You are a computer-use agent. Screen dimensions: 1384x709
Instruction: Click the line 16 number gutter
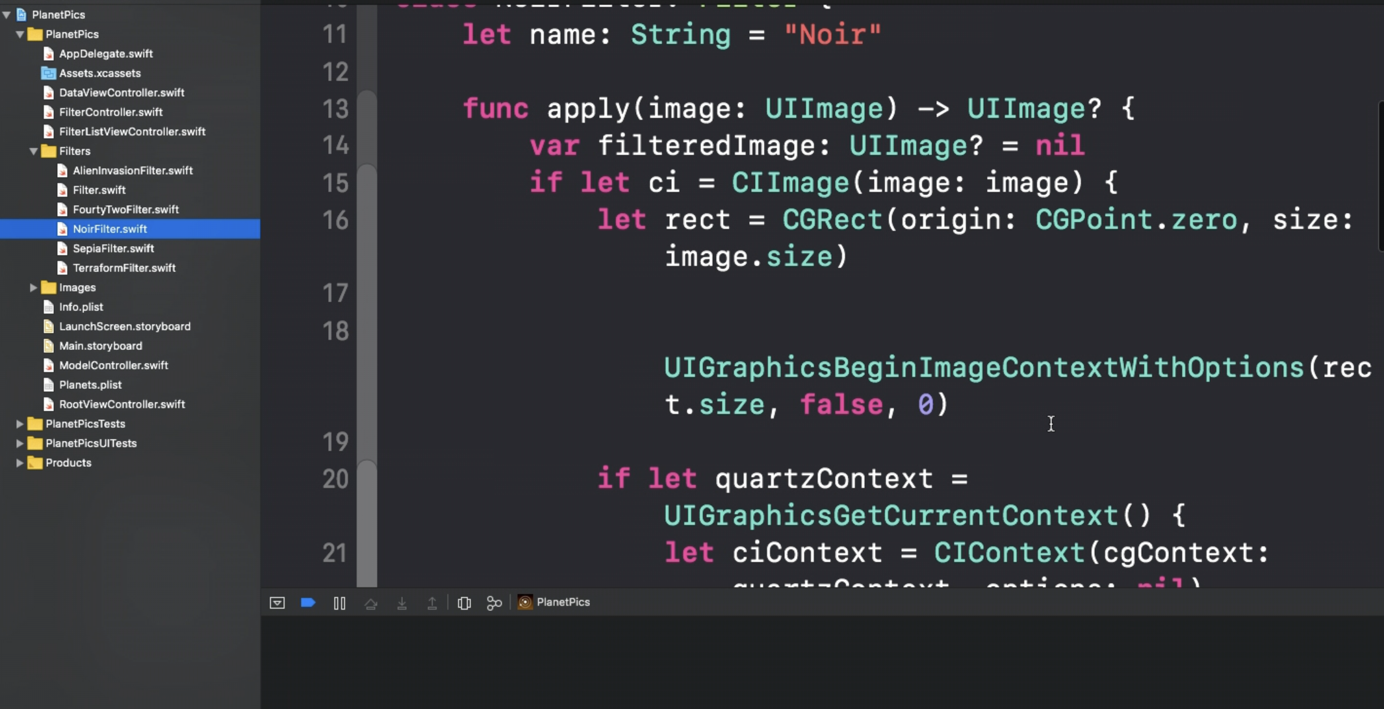pyautogui.click(x=335, y=221)
